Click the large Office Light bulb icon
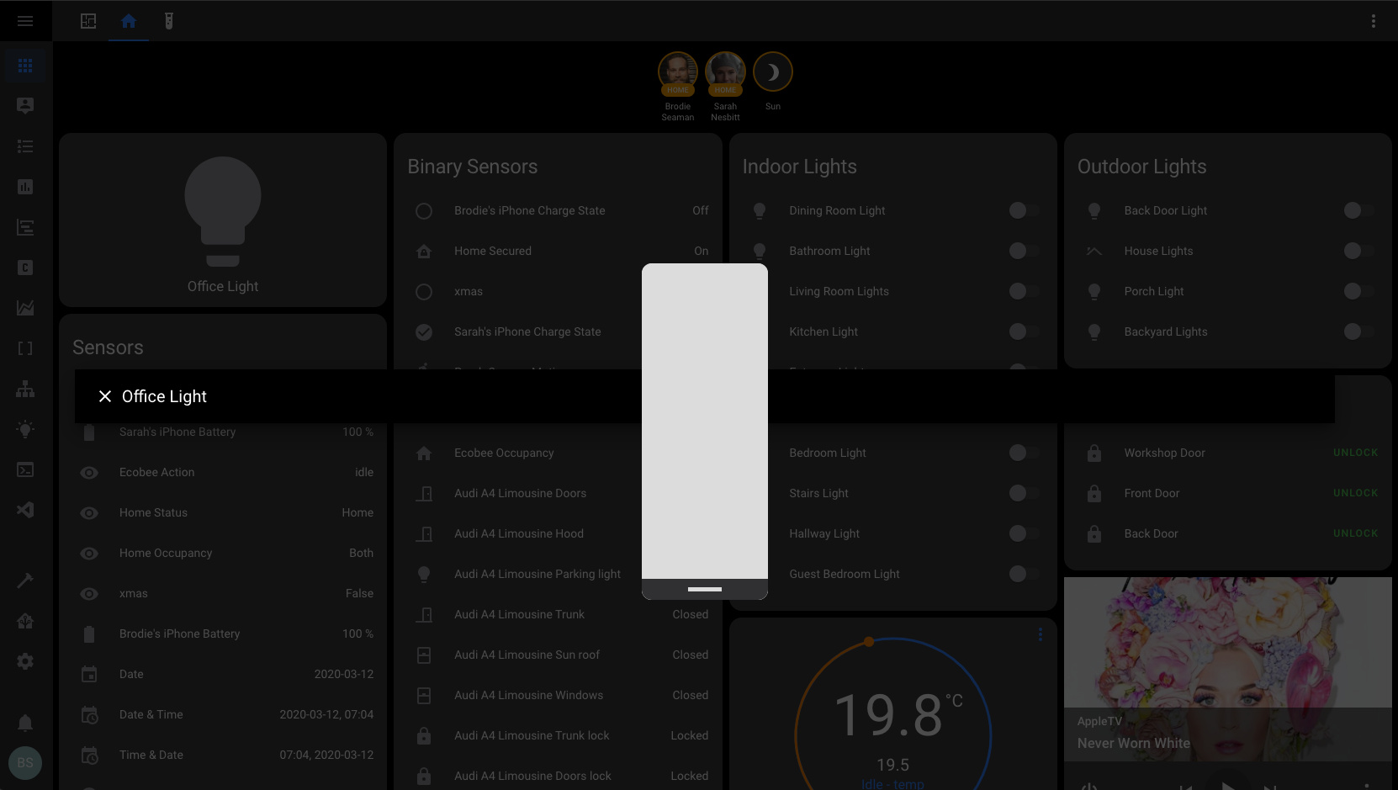This screenshot has width=1398, height=790. point(223,212)
